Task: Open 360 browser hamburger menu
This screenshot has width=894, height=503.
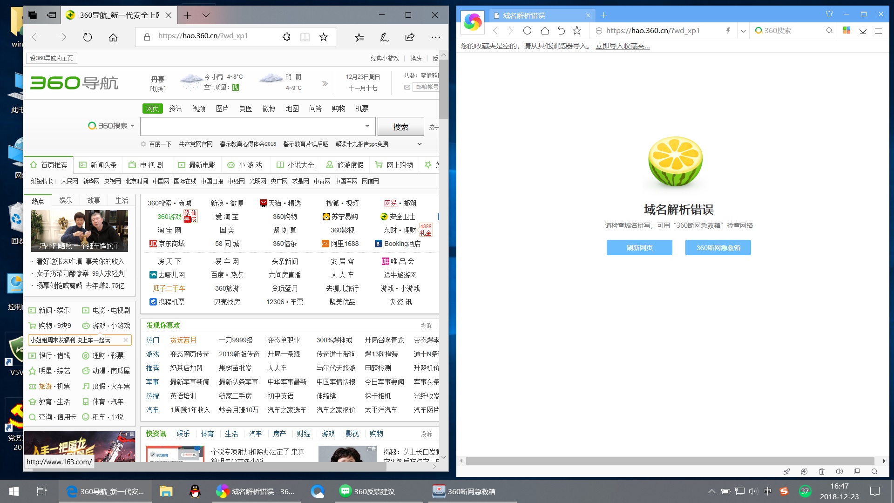Action: [879, 31]
